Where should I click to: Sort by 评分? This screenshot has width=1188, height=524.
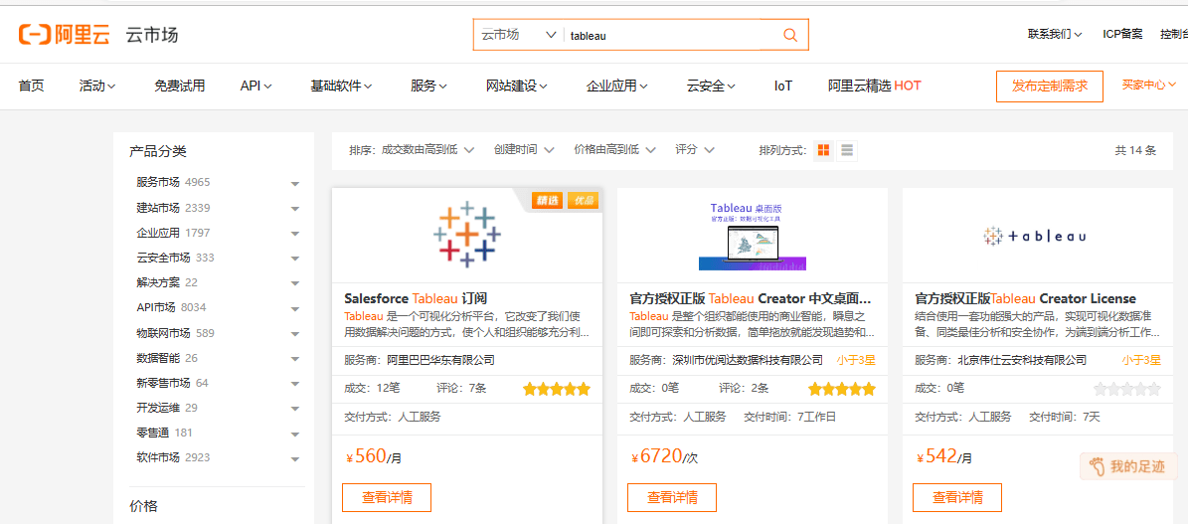click(695, 150)
